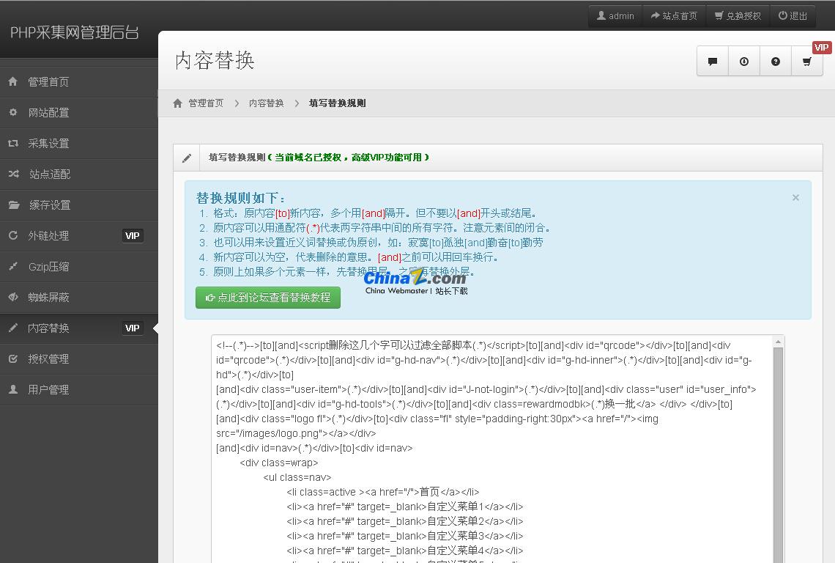Click the eye icon beside 蜘蛛屏蔽
The image size is (835, 563).
click(13, 297)
